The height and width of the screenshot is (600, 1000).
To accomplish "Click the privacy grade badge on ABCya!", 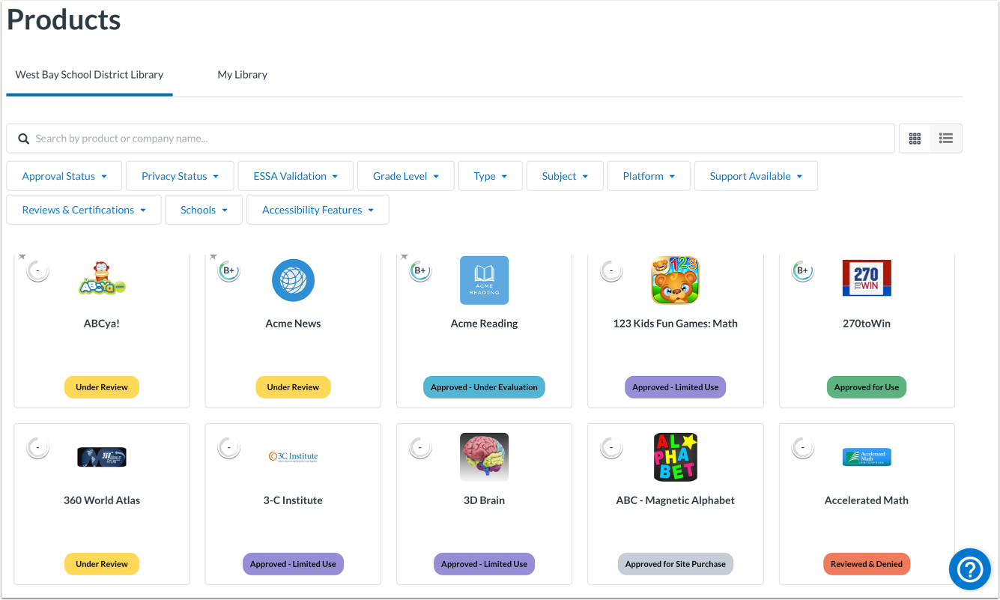I will (x=38, y=270).
